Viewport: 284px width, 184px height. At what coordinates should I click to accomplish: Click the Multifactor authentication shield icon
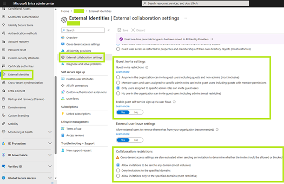coord(3,17)
